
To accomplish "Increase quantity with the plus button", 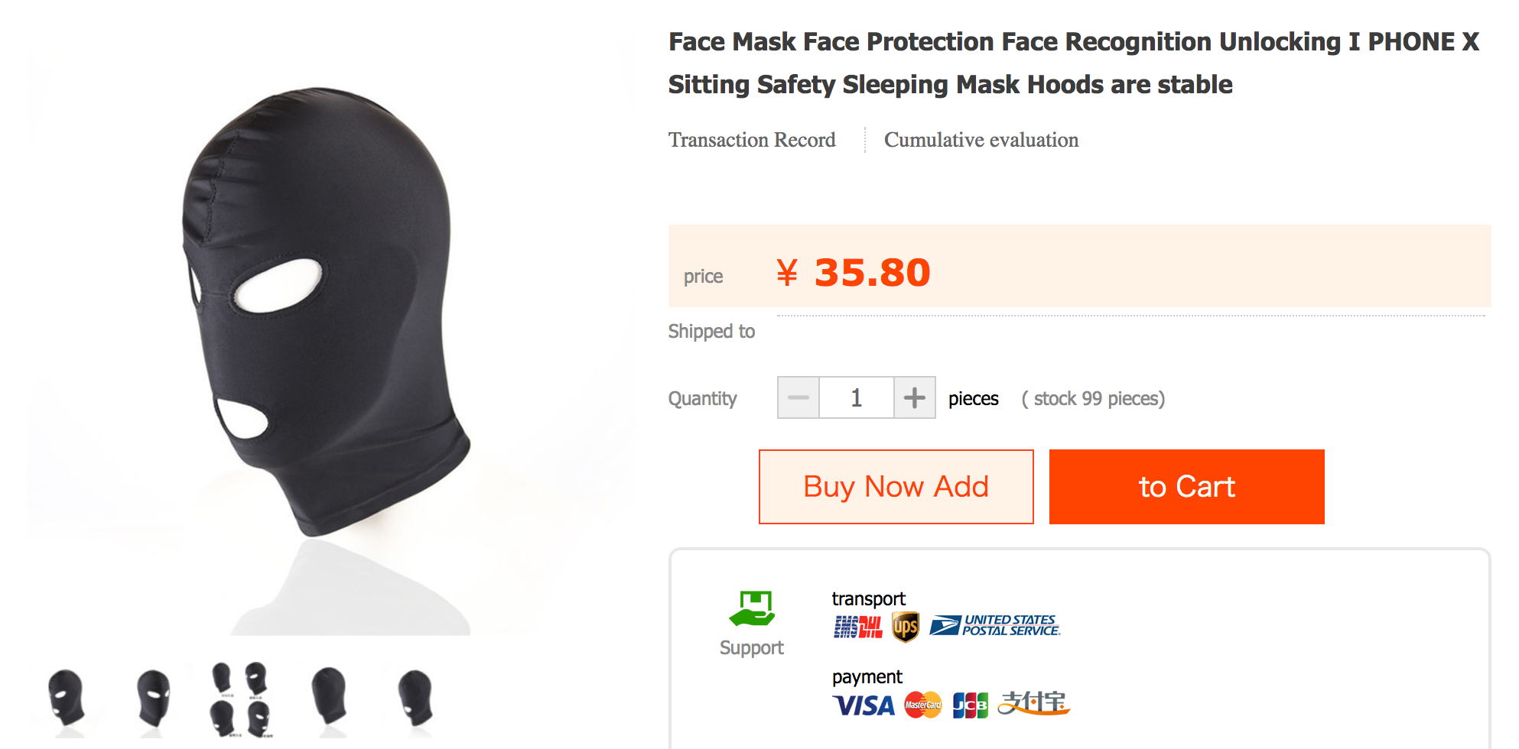I will coord(915,397).
